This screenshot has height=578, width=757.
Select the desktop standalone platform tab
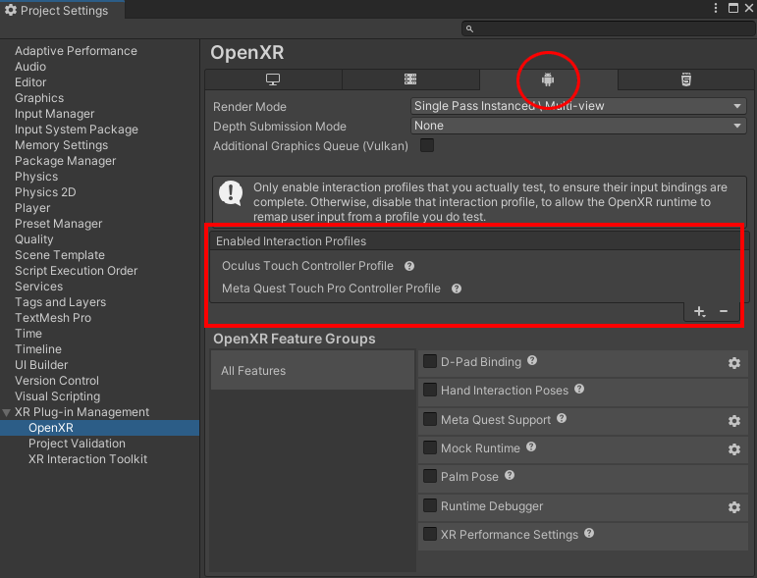click(x=273, y=79)
